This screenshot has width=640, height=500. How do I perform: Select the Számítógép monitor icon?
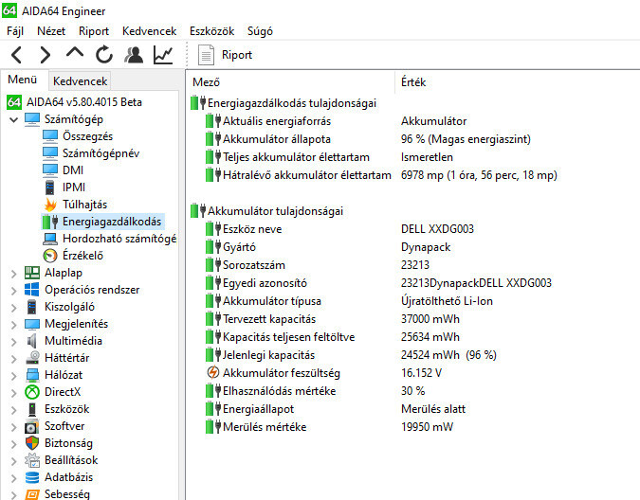coord(32,119)
